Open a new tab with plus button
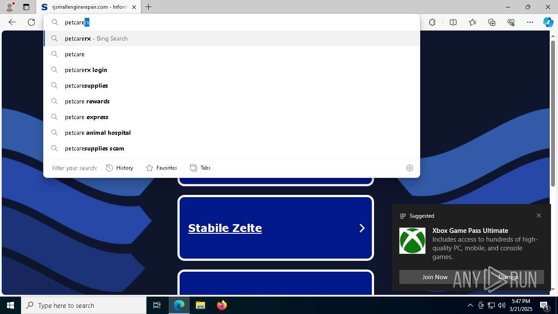The image size is (558, 314). coord(149,7)
